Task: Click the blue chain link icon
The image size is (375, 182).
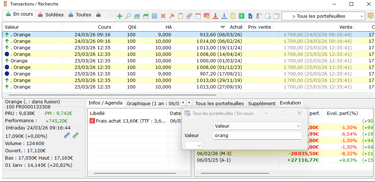Action: (x=67, y=136)
